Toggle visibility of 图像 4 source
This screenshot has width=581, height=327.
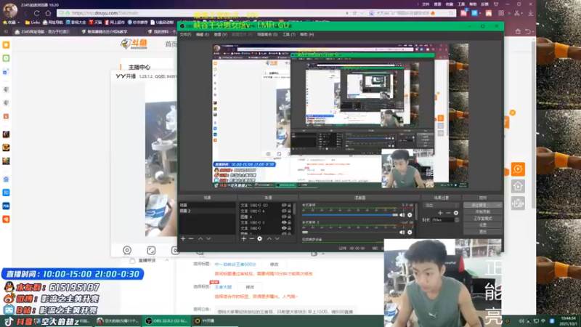(x=284, y=217)
